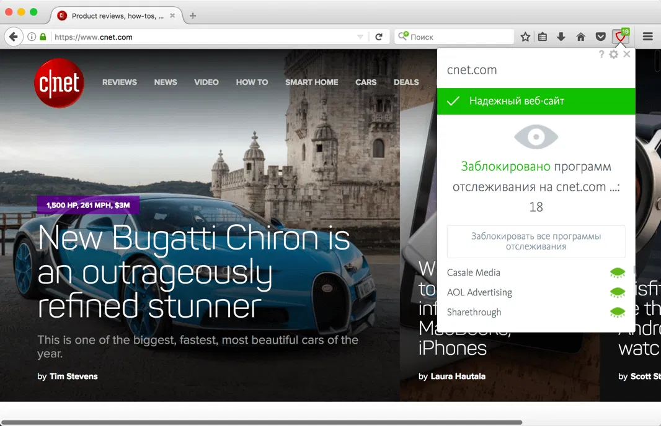Viewport: 661px width, 426px height.
Task: Click the CNET red logo
Action: pyautogui.click(x=59, y=83)
